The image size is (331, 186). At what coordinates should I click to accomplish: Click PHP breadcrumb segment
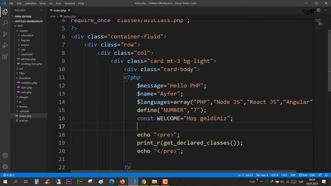click(53, 16)
